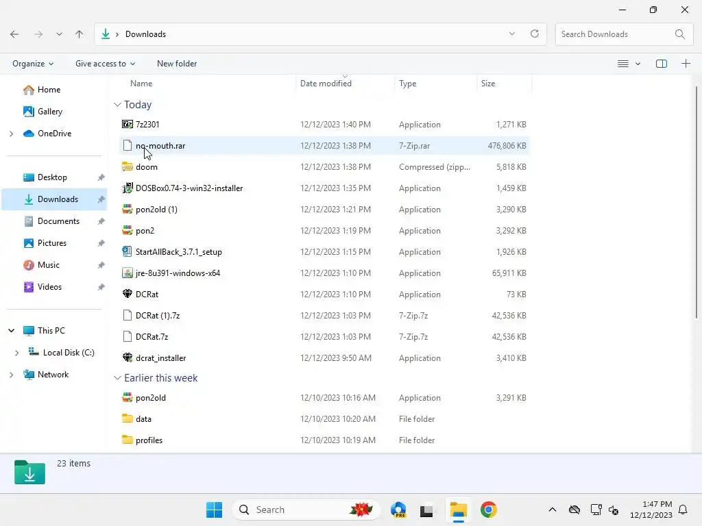Open Desktop in quick access

point(52,177)
